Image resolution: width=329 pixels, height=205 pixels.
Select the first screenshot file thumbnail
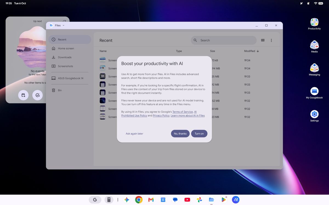(x=103, y=60)
